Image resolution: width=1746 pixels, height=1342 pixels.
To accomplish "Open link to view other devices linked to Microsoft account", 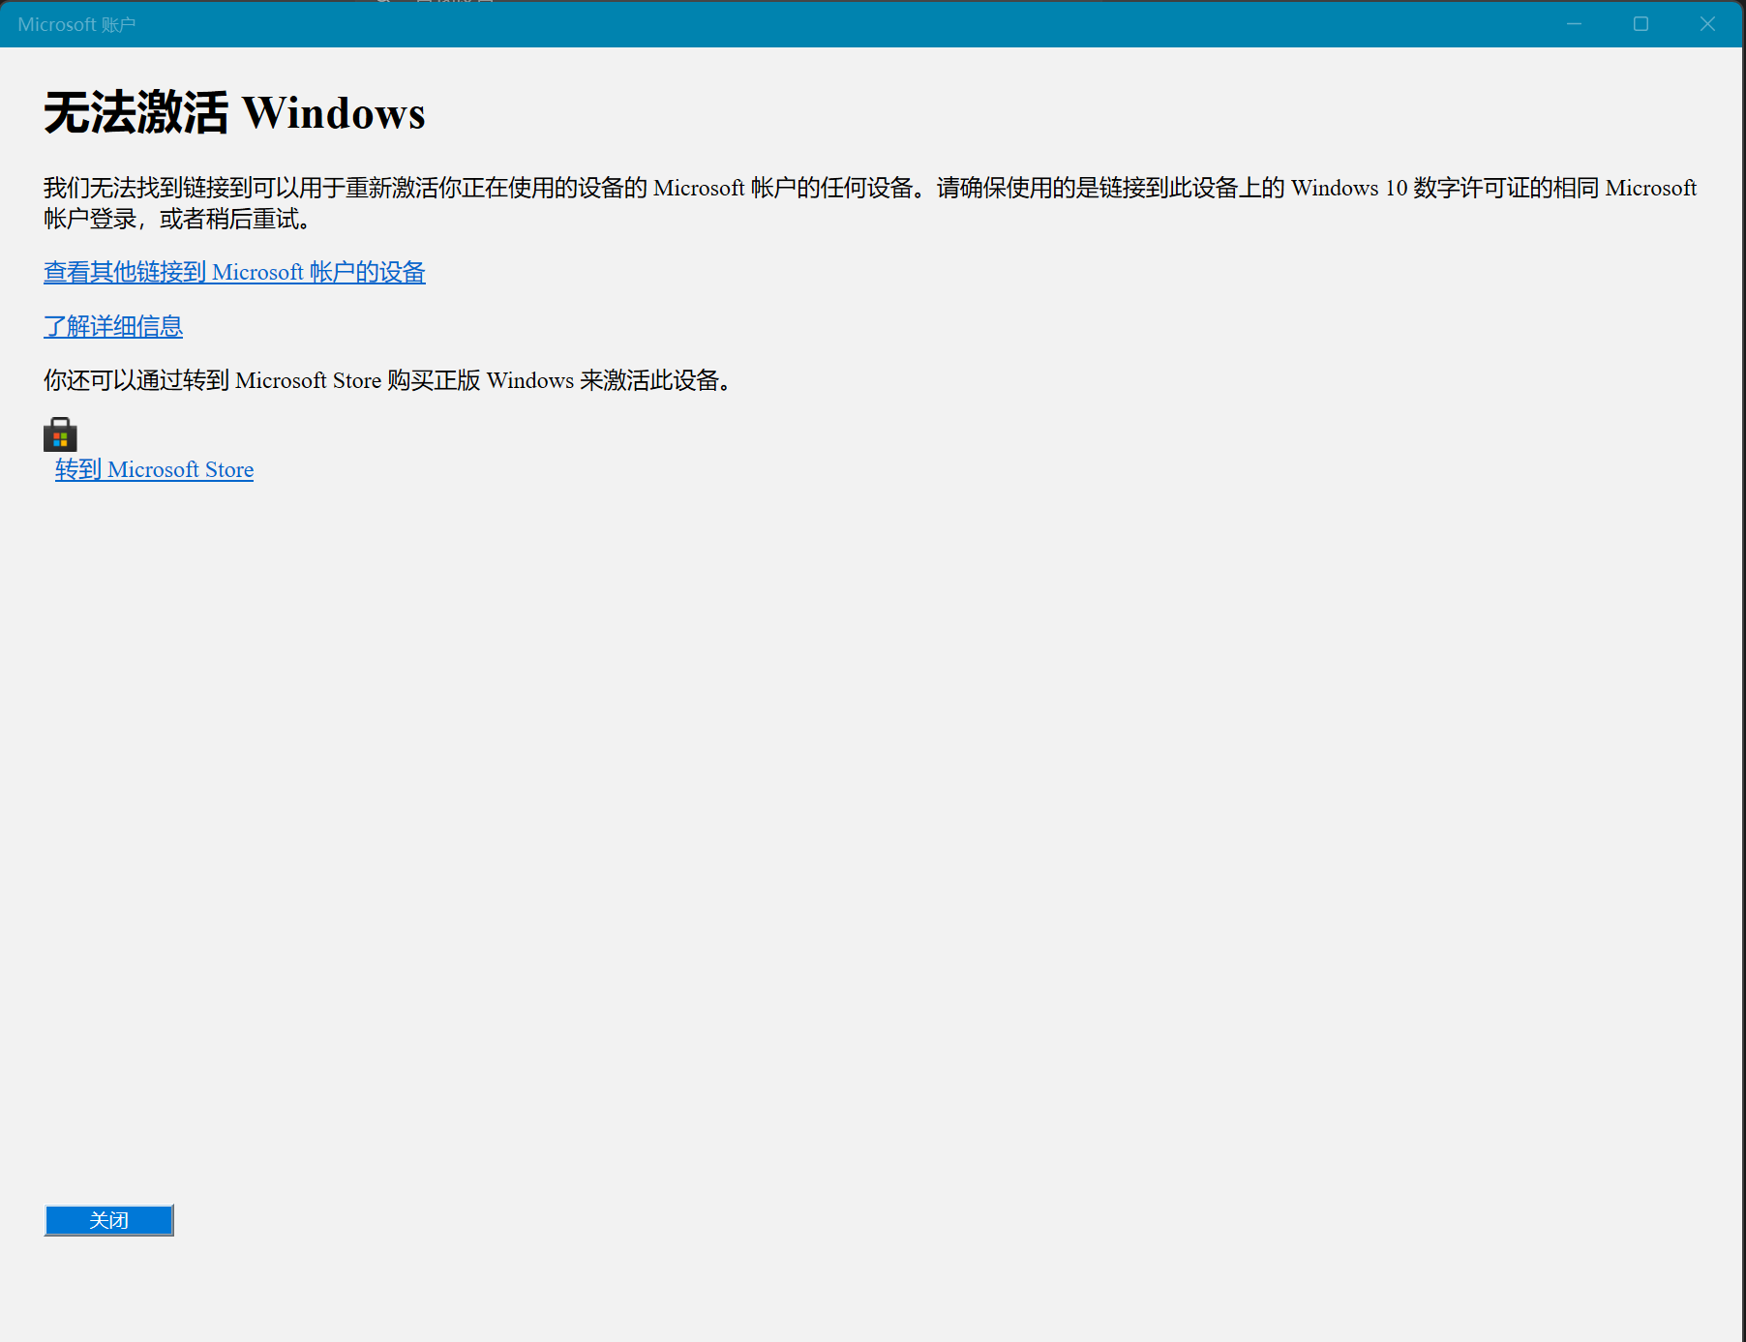I will click(234, 272).
